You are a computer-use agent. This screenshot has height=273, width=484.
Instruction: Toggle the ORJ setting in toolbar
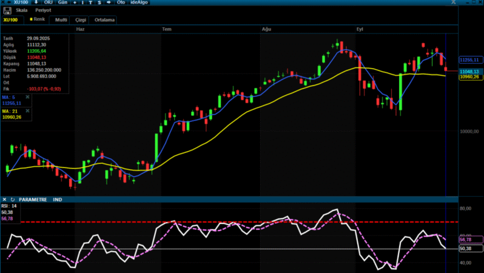[49, 3]
